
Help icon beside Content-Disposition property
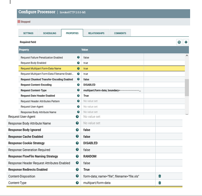(x=77, y=176)
